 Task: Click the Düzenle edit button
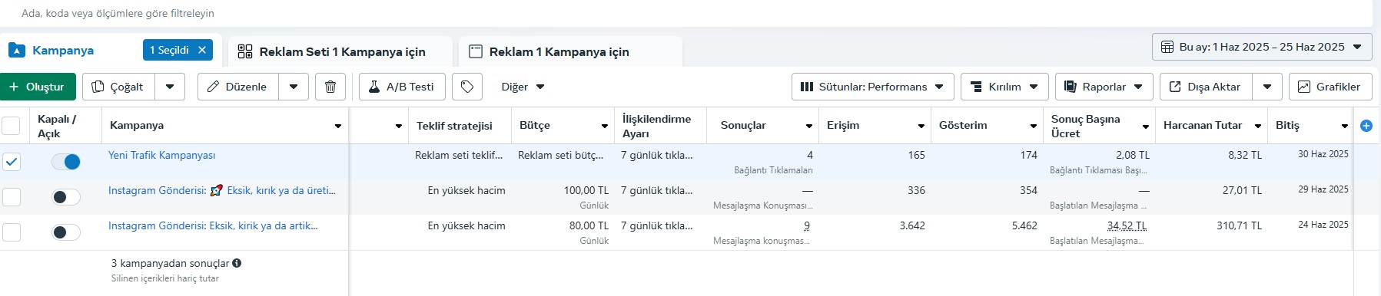pyautogui.click(x=237, y=87)
